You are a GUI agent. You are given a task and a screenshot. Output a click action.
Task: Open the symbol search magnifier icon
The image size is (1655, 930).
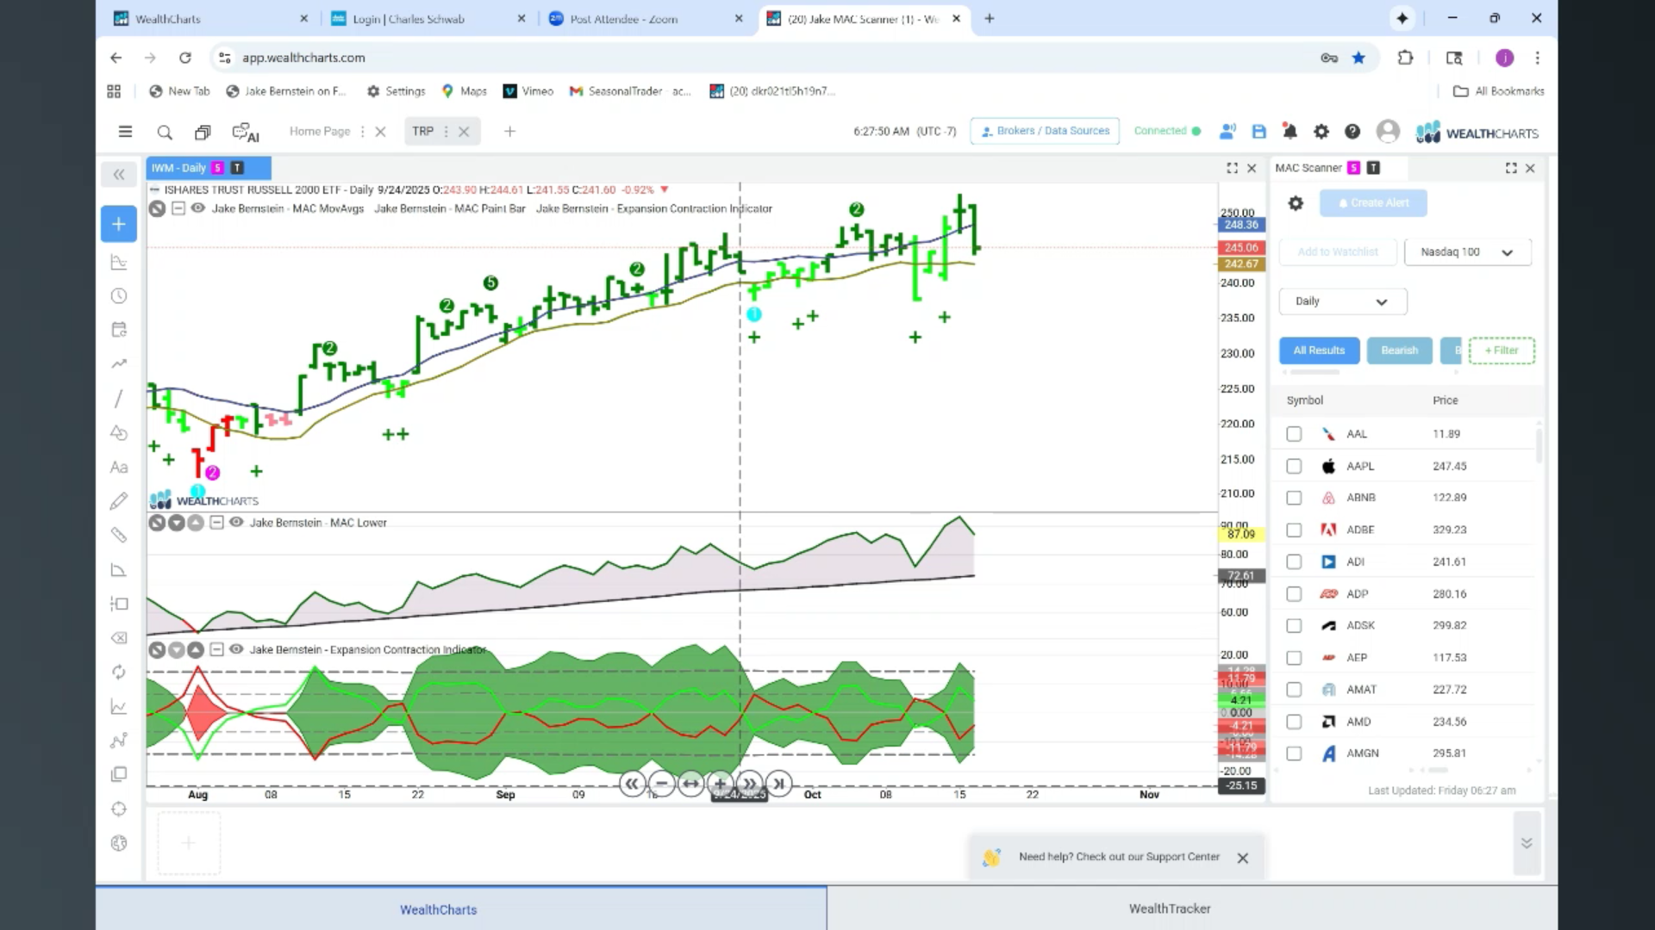[165, 132]
